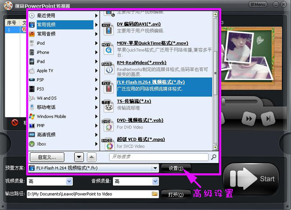This screenshot has height=210, width=291.
Task: Click the common video clapperboard icon
Action: 32,25
